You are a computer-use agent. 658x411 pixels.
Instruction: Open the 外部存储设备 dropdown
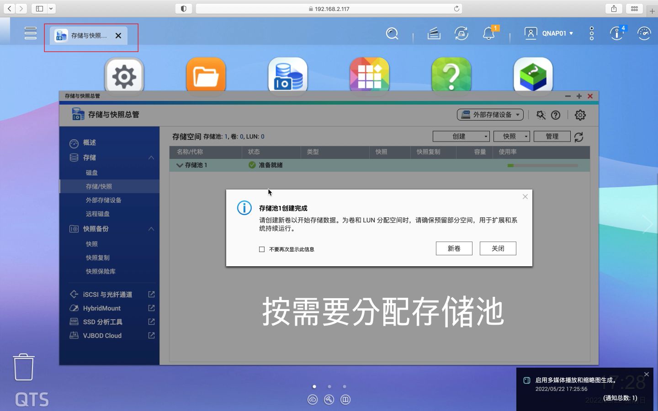(x=490, y=115)
